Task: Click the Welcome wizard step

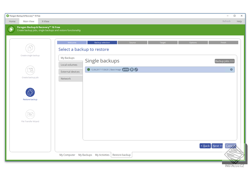Action: click(72, 42)
